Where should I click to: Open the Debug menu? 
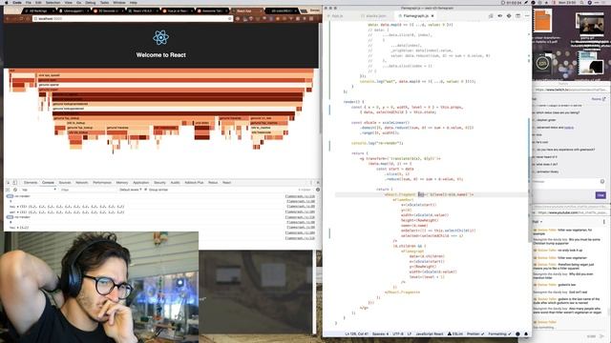pyautogui.click(x=91, y=2)
